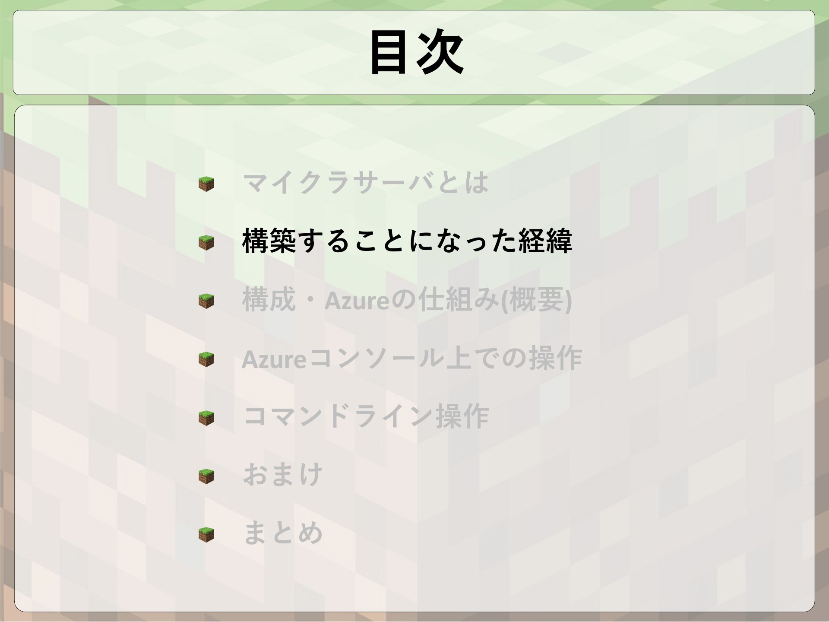Choose the まとめ agenda item

point(283,533)
